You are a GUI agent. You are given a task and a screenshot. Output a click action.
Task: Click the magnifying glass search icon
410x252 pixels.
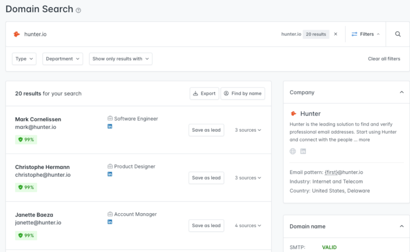point(398,34)
